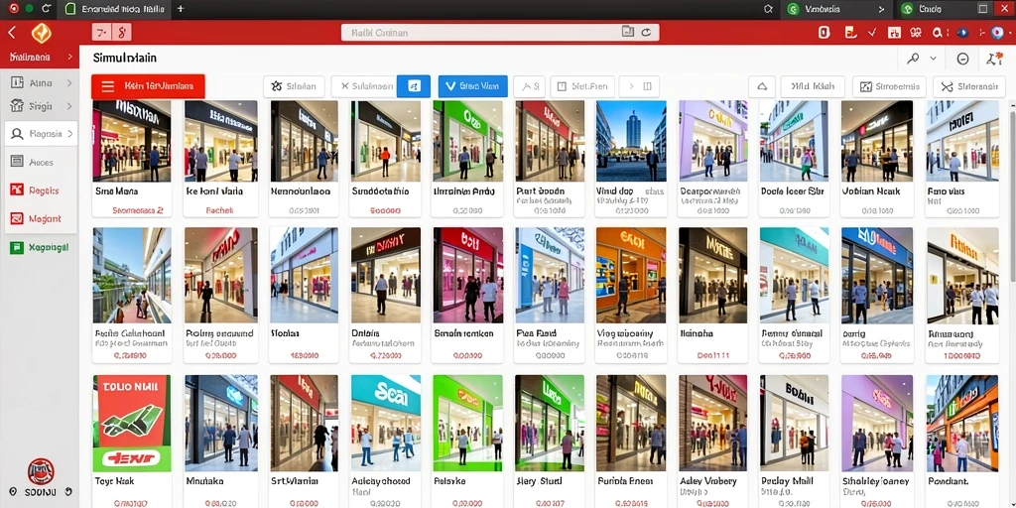Click the round red avatar at the sidebar bottom
This screenshot has width=1016, height=508.
coord(41,471)
